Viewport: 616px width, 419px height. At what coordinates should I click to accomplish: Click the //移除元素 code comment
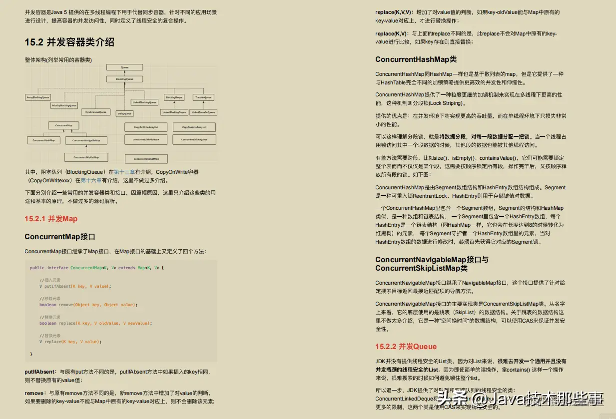(50, 299)
